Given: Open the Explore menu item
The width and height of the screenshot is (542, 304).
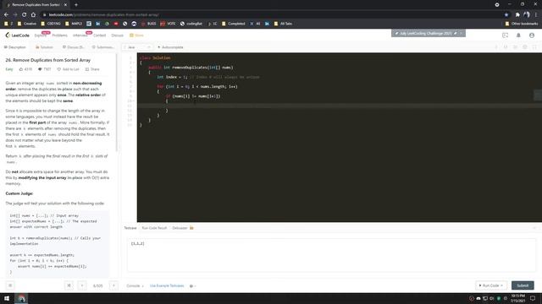Looking at the screenshot, I should point(40,35).
